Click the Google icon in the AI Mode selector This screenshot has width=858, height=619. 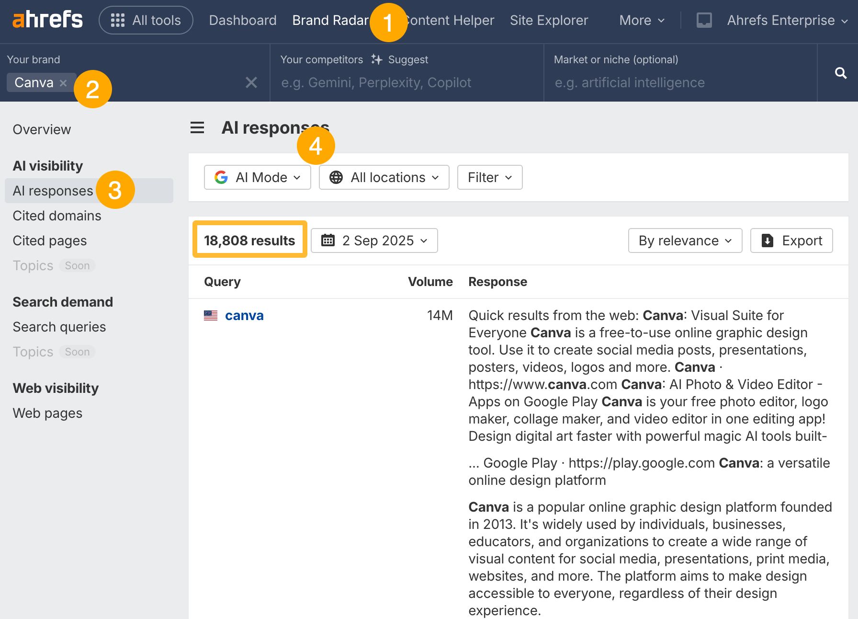pyautogui.click(x=222, y=177)
